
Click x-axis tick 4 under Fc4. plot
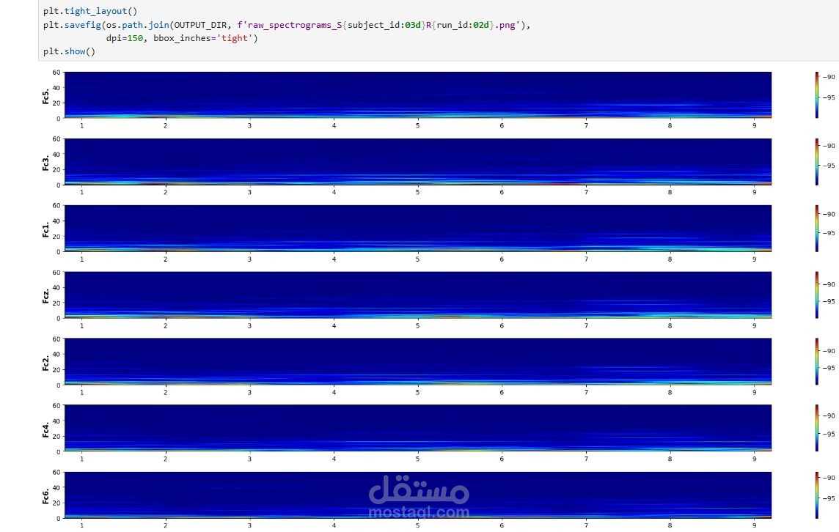pos(334,459)
